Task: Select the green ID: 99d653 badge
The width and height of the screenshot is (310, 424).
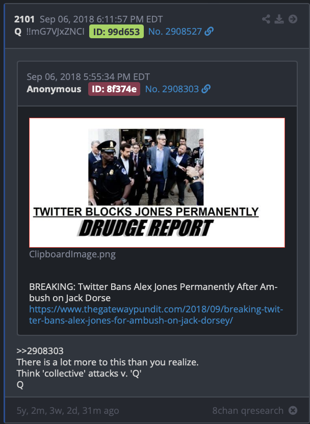Action: click(116, 32)
